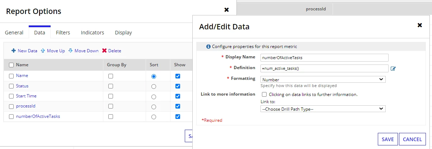This screenshot has width=432, height=149.
Task: Click the Show column header
Action: tap(180, 65)
